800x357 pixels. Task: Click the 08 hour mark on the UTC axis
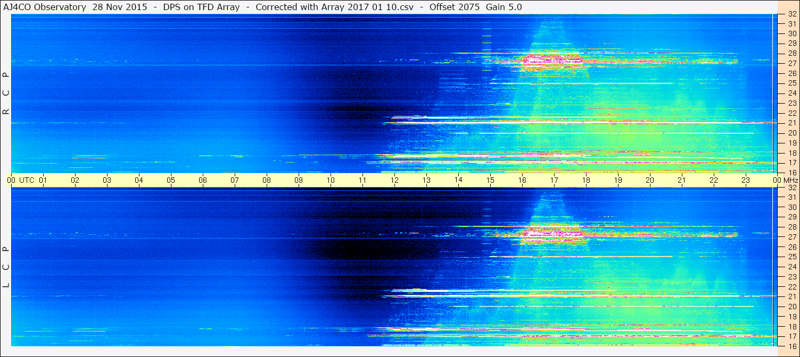[267, 180]
